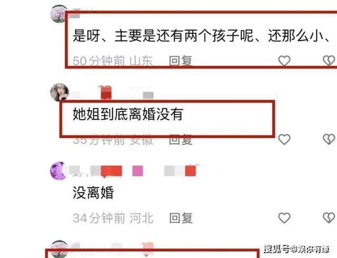Tap broken heart on the 安徽 comment

point(329,139)
